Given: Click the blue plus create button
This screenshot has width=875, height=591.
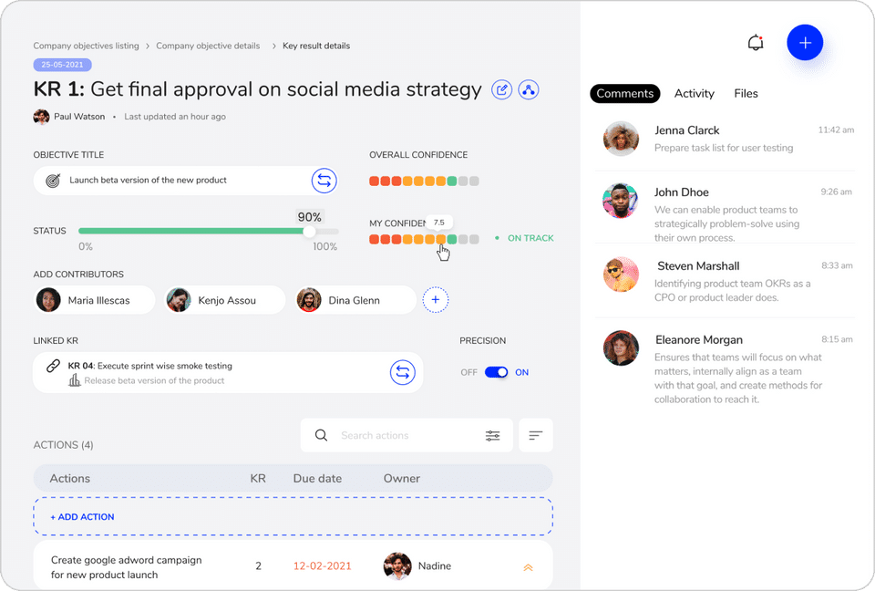Looking at the screenshot, I should point(805,43).
